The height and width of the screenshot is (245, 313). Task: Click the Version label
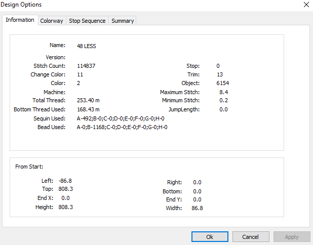pos(56,57)
